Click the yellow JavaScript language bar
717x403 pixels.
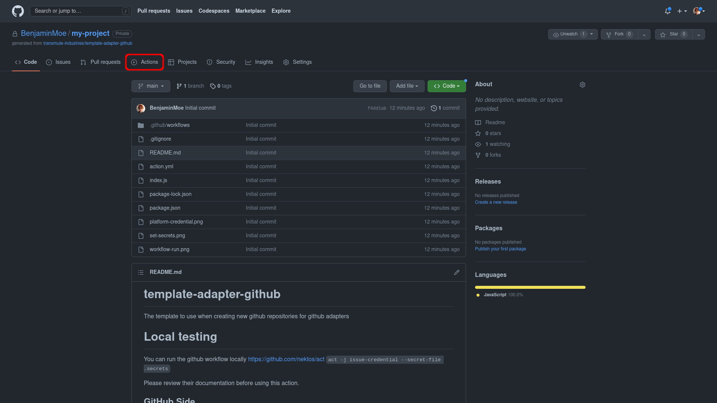tap(530, 287)
